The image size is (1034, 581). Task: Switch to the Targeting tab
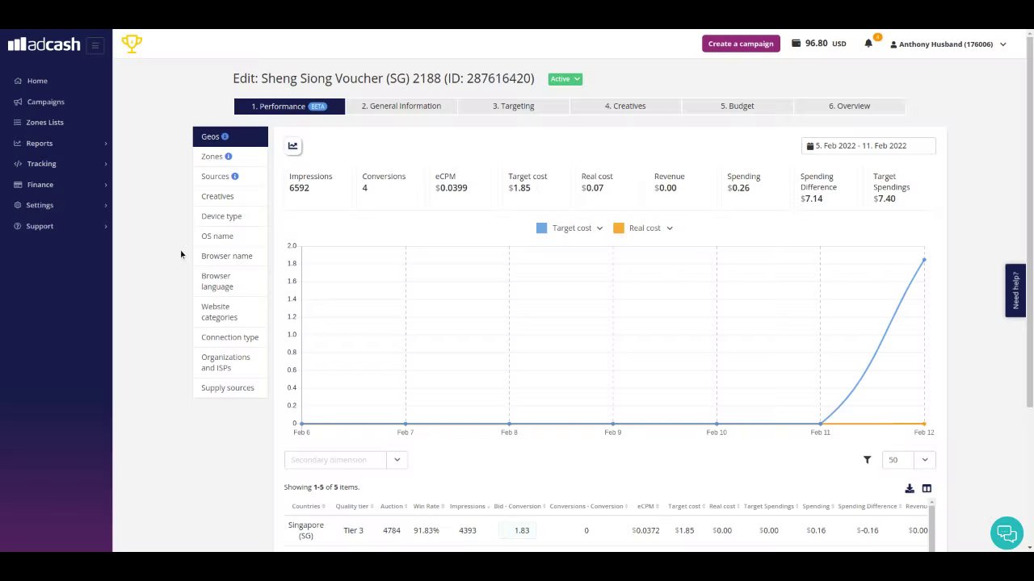coord(513,106)
